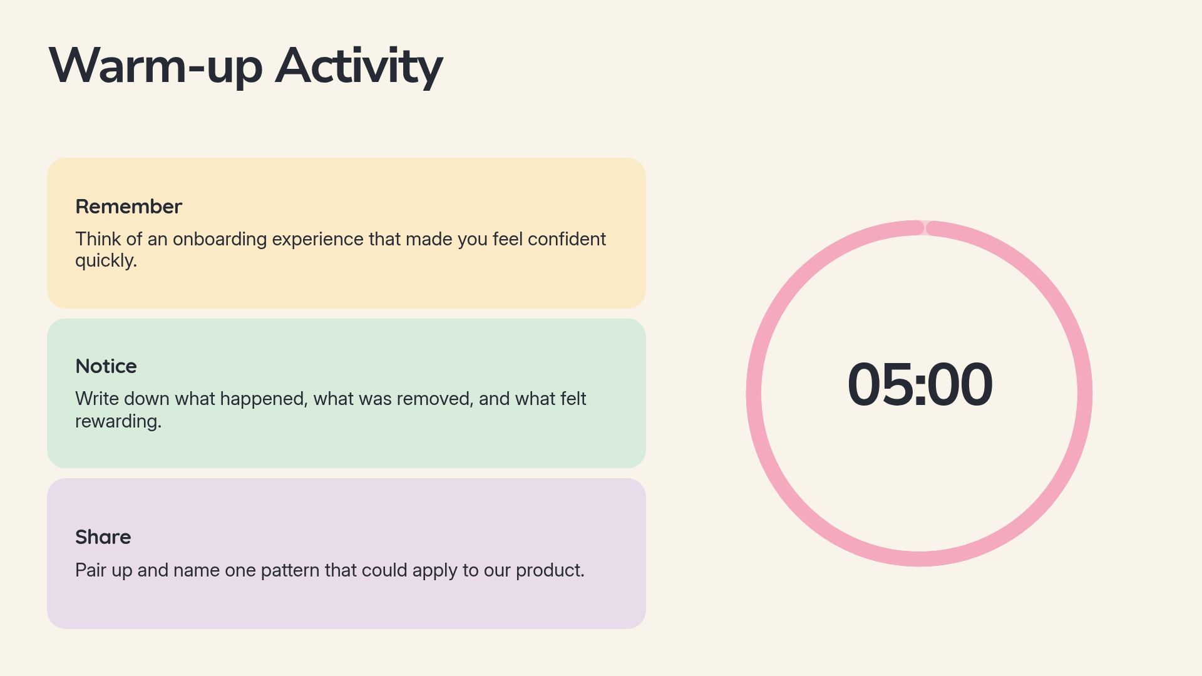Click the word 'confident' in Remember card
The height and width of the screenshot is (676, 1202).
point(567,239)
